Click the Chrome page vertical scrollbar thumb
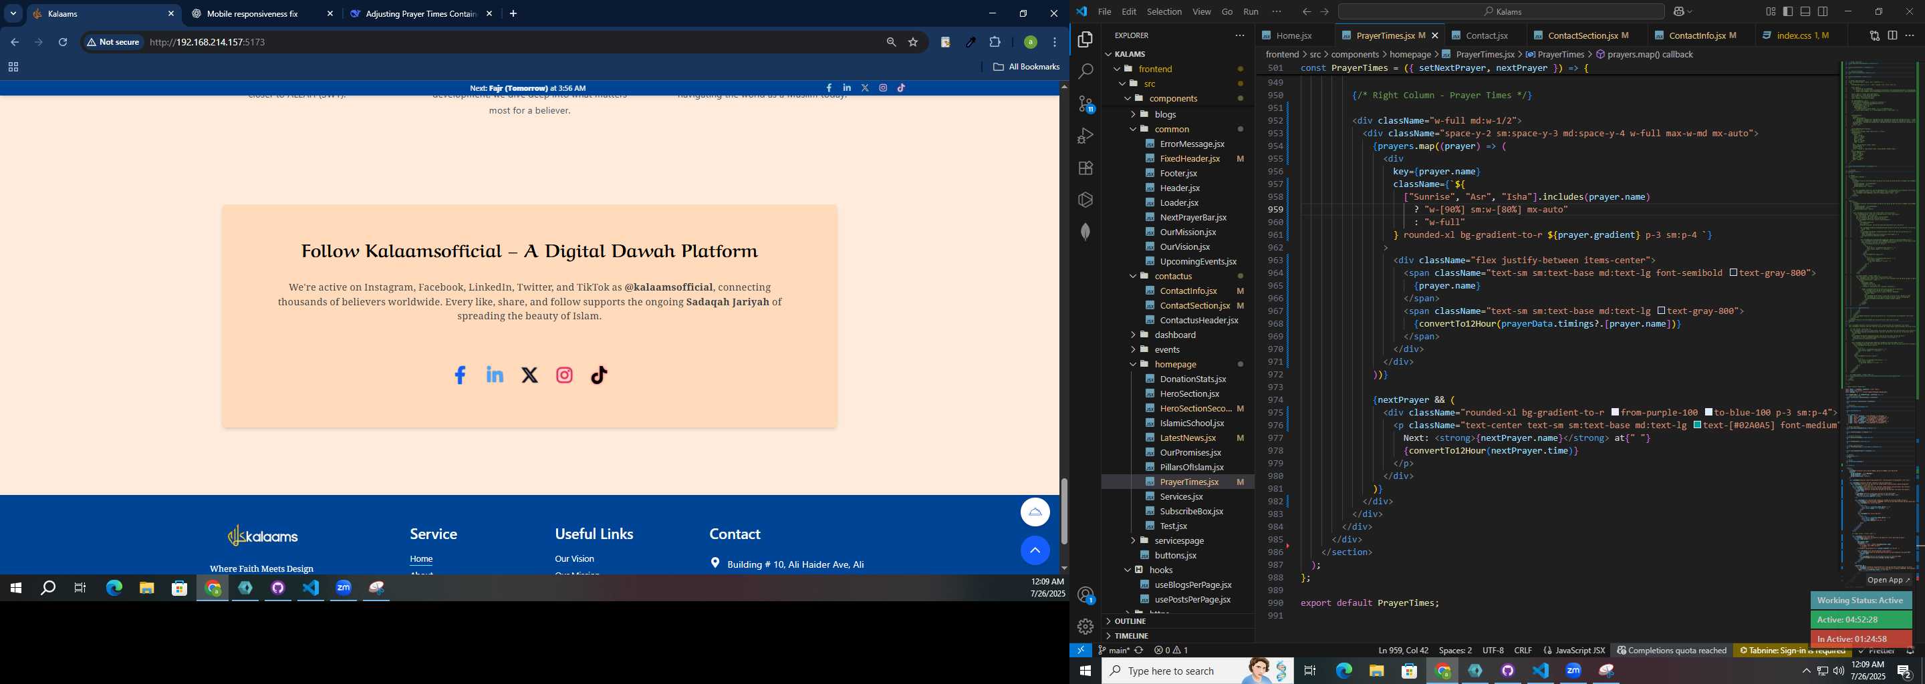 [1064, 512]
